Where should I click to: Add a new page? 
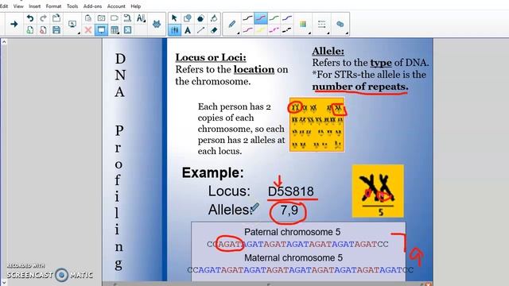(30, 30)
